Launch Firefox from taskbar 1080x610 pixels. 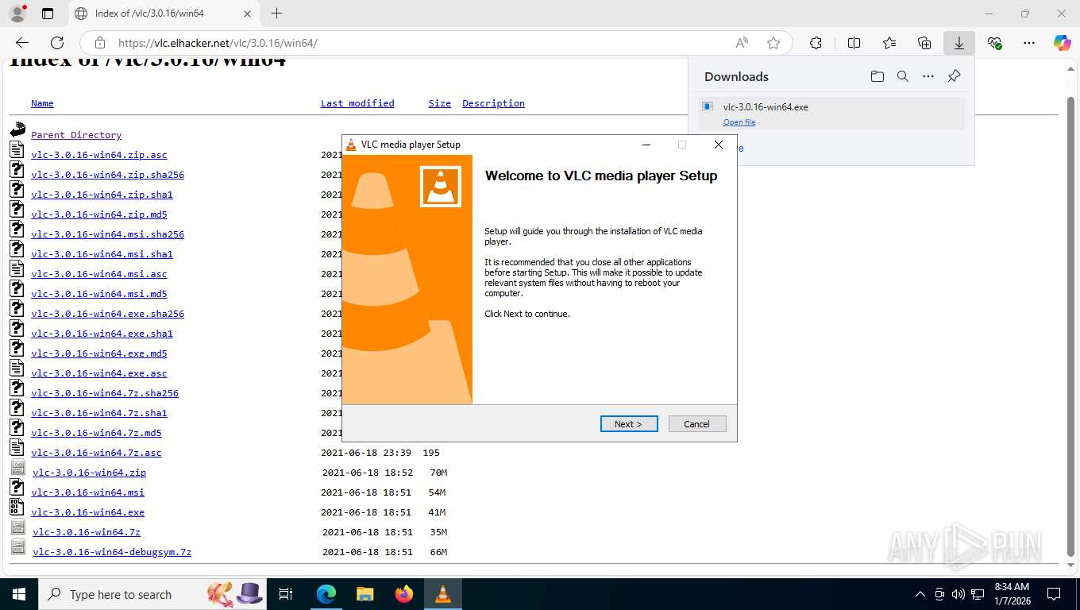(x=404, y=594)
